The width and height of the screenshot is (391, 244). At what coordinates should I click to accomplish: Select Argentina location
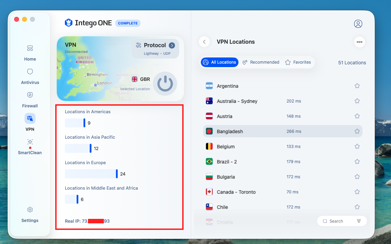coord(283,86)
